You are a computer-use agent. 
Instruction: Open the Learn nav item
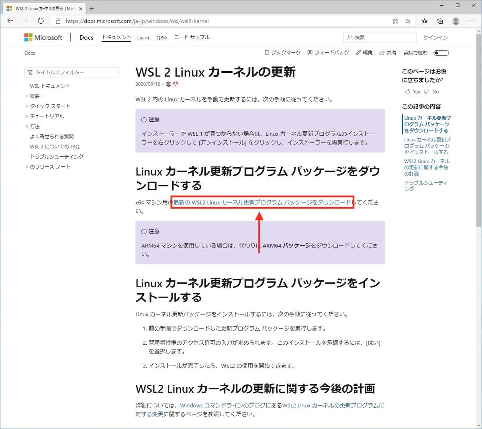point(143,37)
